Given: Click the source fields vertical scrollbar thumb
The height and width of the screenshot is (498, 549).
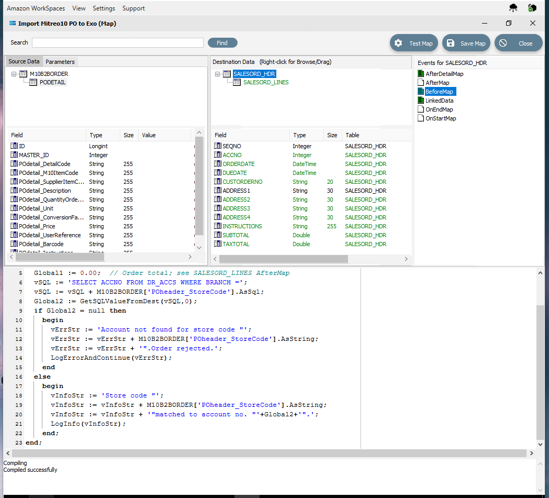Looking at the screenshot, I should 199,185.
